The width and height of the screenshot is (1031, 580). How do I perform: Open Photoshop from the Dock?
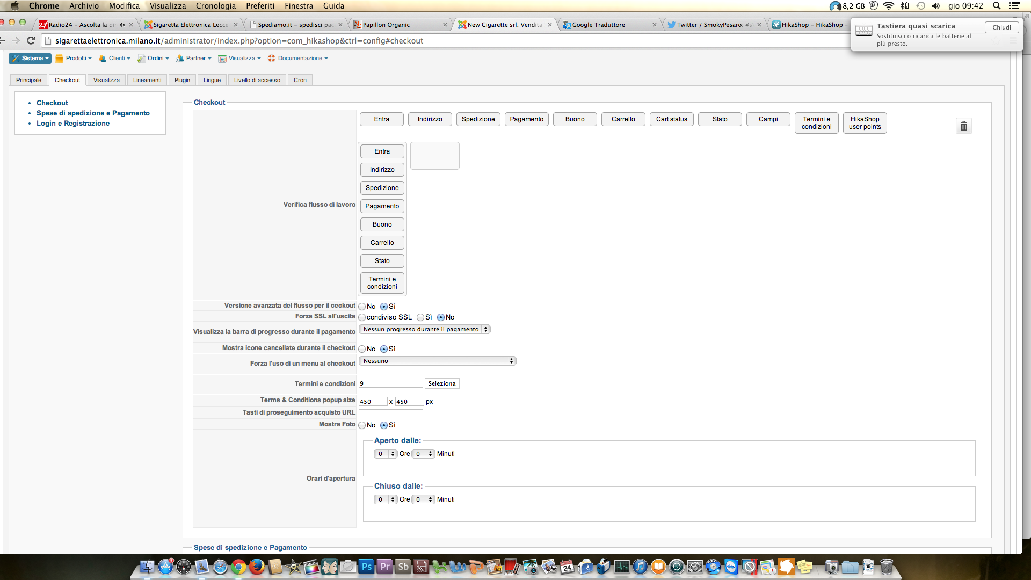pyautogui.click(x=366, y=567)
